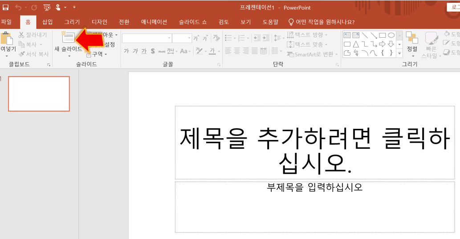Click the decrease list level icon

[257, 38]
